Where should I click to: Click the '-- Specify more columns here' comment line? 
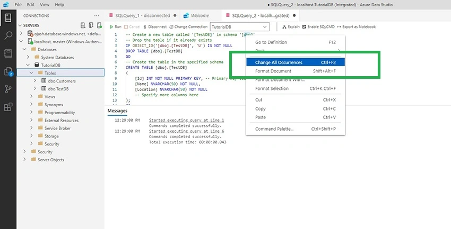tap(166, 95)
